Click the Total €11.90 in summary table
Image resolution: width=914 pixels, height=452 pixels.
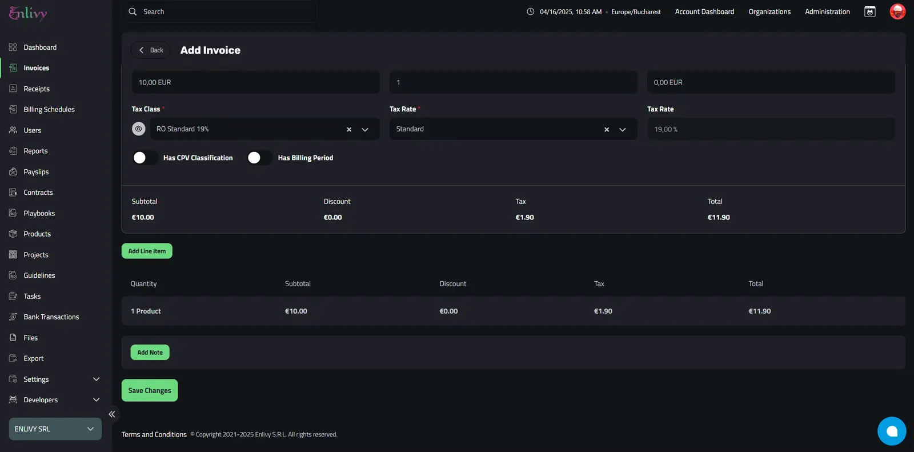coord(760,311)
